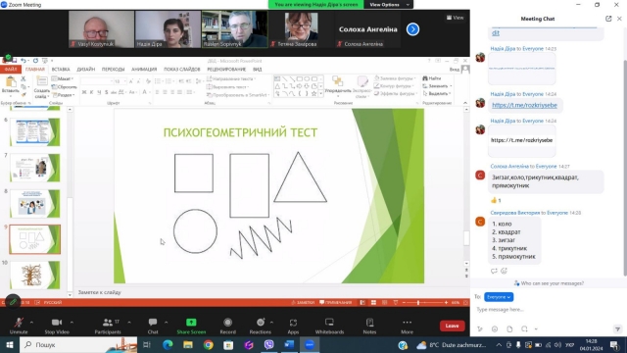Switch to the ПОКАЗ СЛАЙДОВ ribbon tab
The image size is (627, 353).
(x=182, y=70)
